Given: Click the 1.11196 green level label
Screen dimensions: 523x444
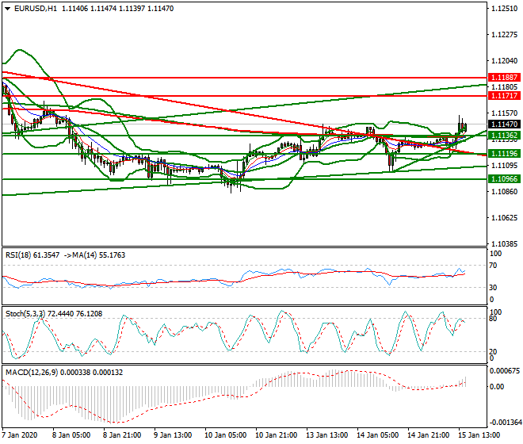Looking at the screenshot, I should [x=505, y=154].
